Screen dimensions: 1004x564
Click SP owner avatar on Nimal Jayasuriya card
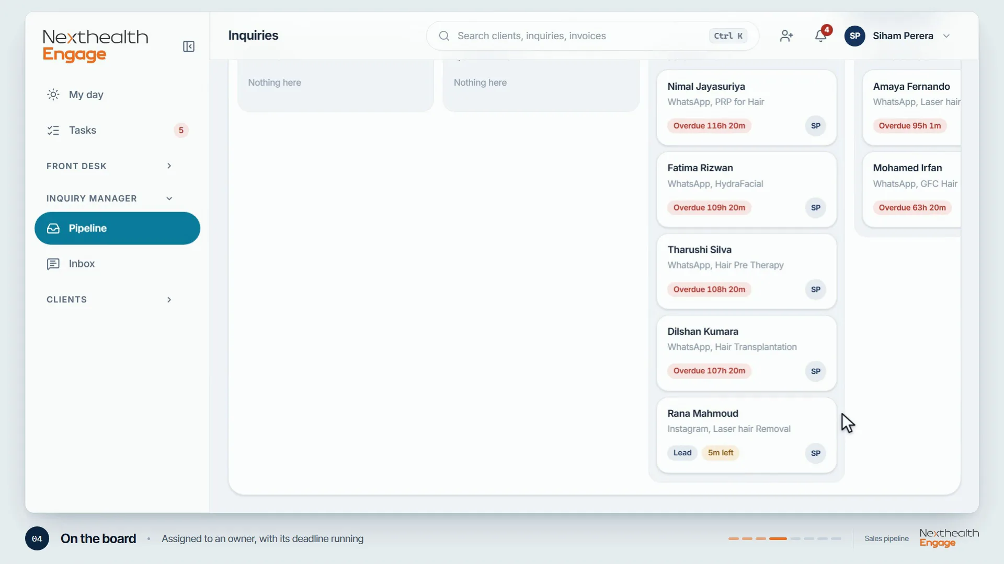point(816,126)
